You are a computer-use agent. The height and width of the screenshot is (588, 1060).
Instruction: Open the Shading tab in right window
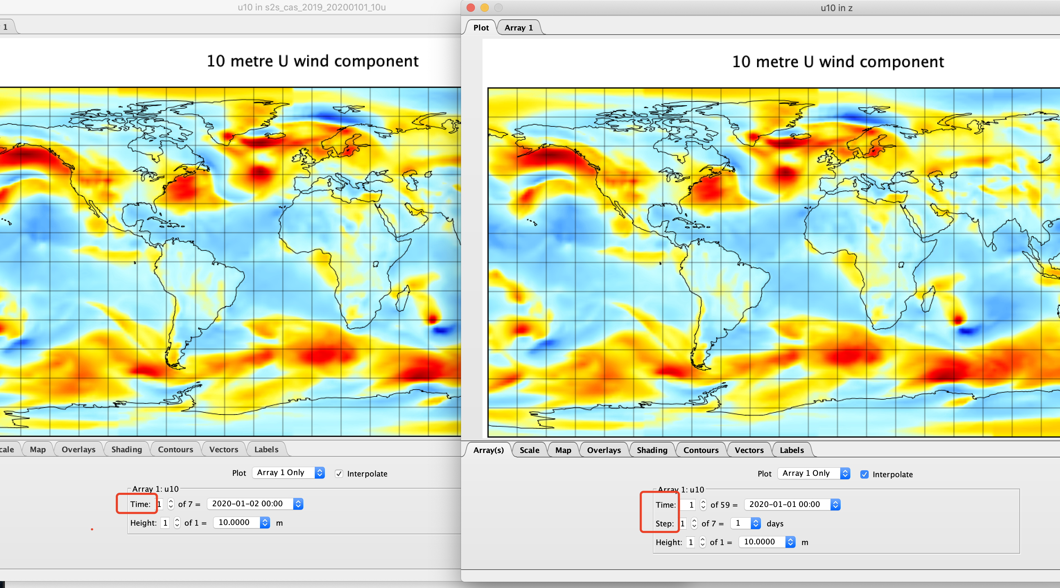[652, 450]
